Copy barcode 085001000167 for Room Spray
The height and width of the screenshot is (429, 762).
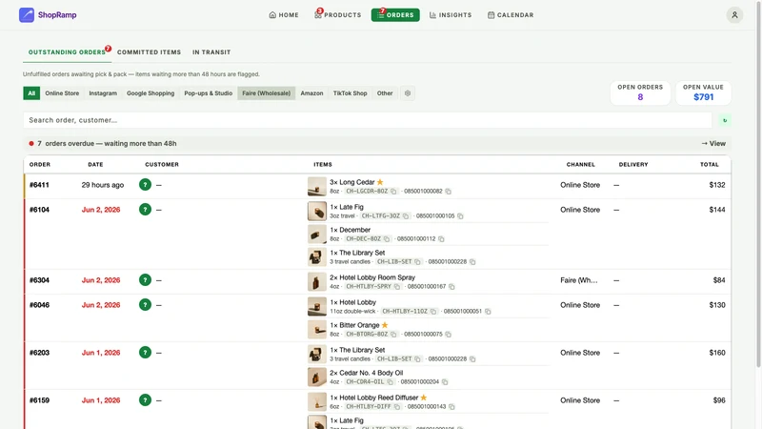click(451, 287)
